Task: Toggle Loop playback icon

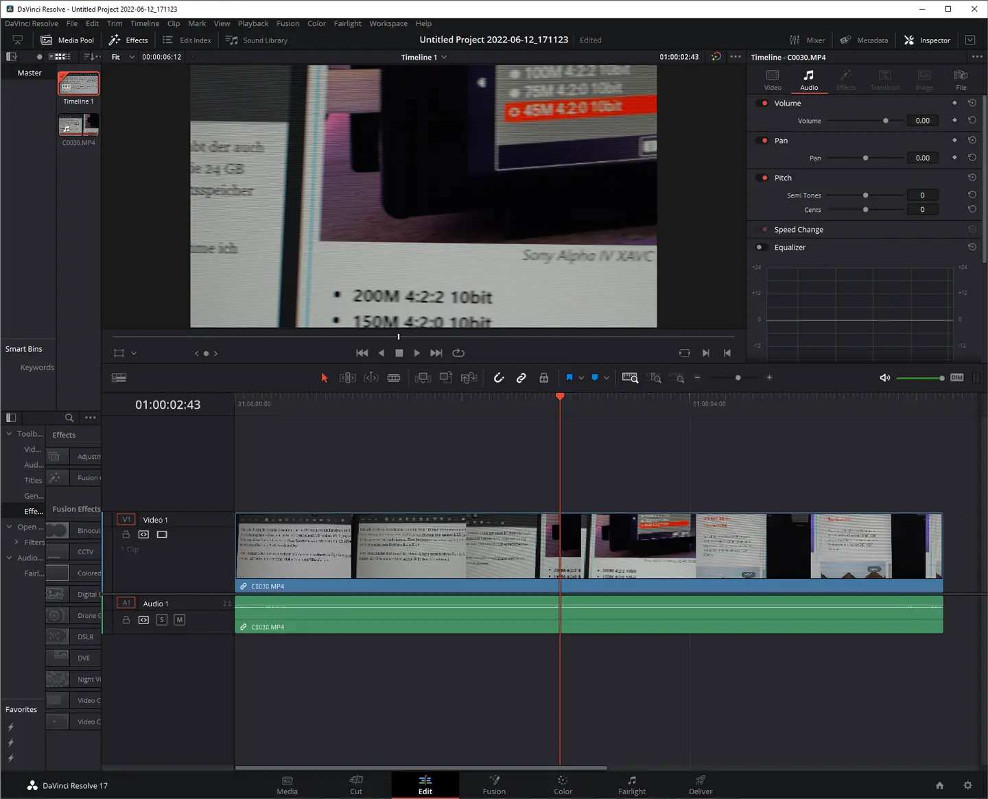Action: click(459, 353)
